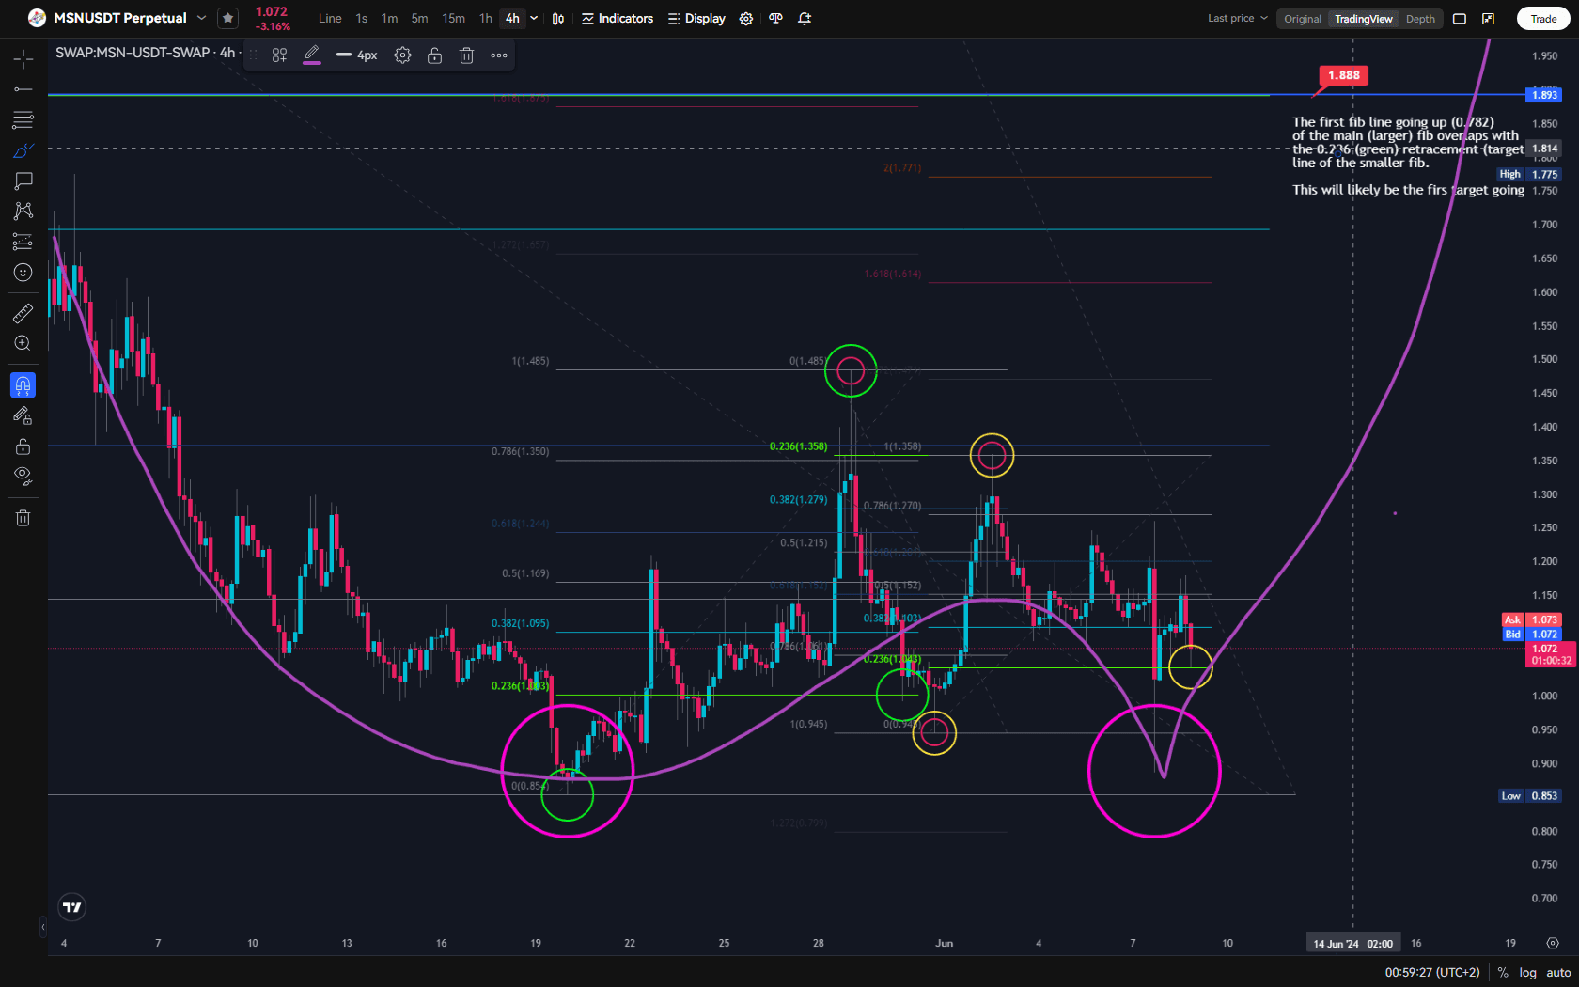Select the crosshair cursor tool
Viewport: 1579px width, 987px height.
tap(23, 59)
